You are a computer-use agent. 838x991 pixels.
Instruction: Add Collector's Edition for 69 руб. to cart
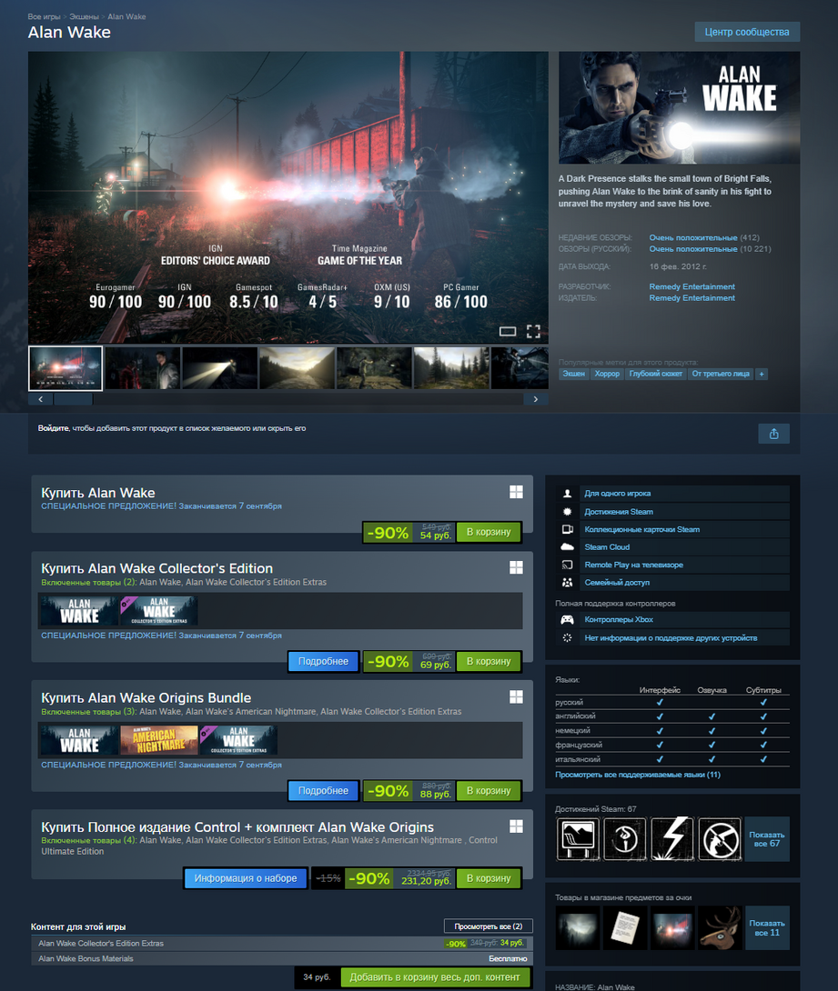[489, 661]
